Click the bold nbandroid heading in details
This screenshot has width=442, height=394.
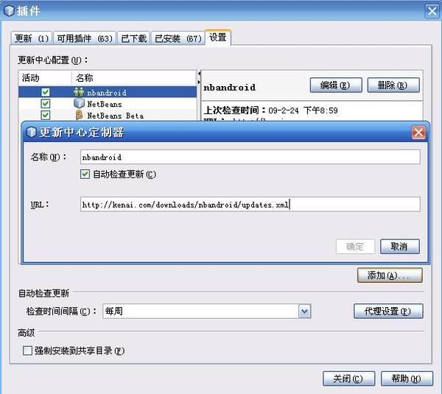229,88
